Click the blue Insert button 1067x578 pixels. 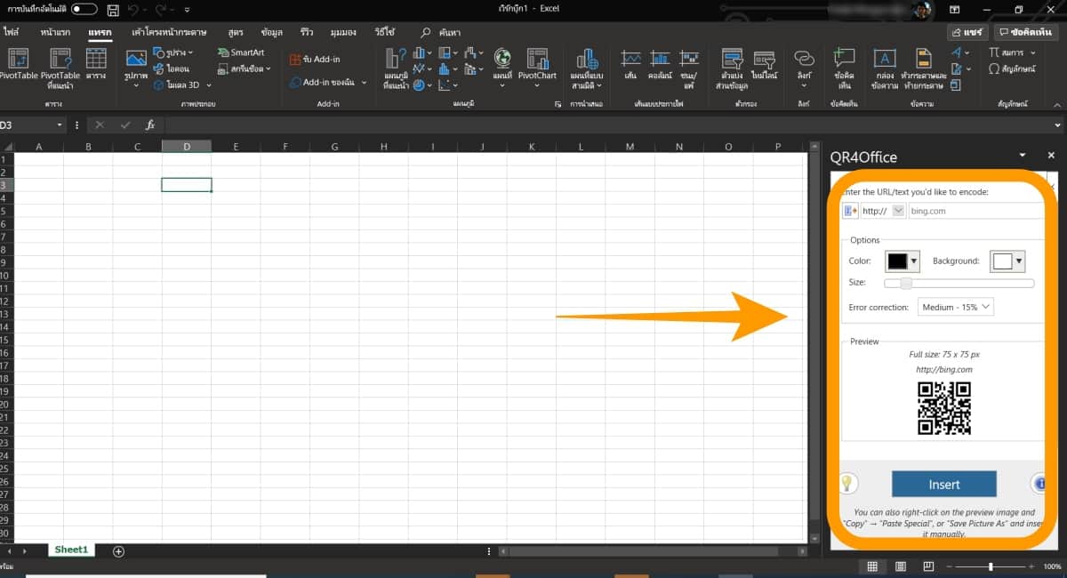click(x=944, y=484)
